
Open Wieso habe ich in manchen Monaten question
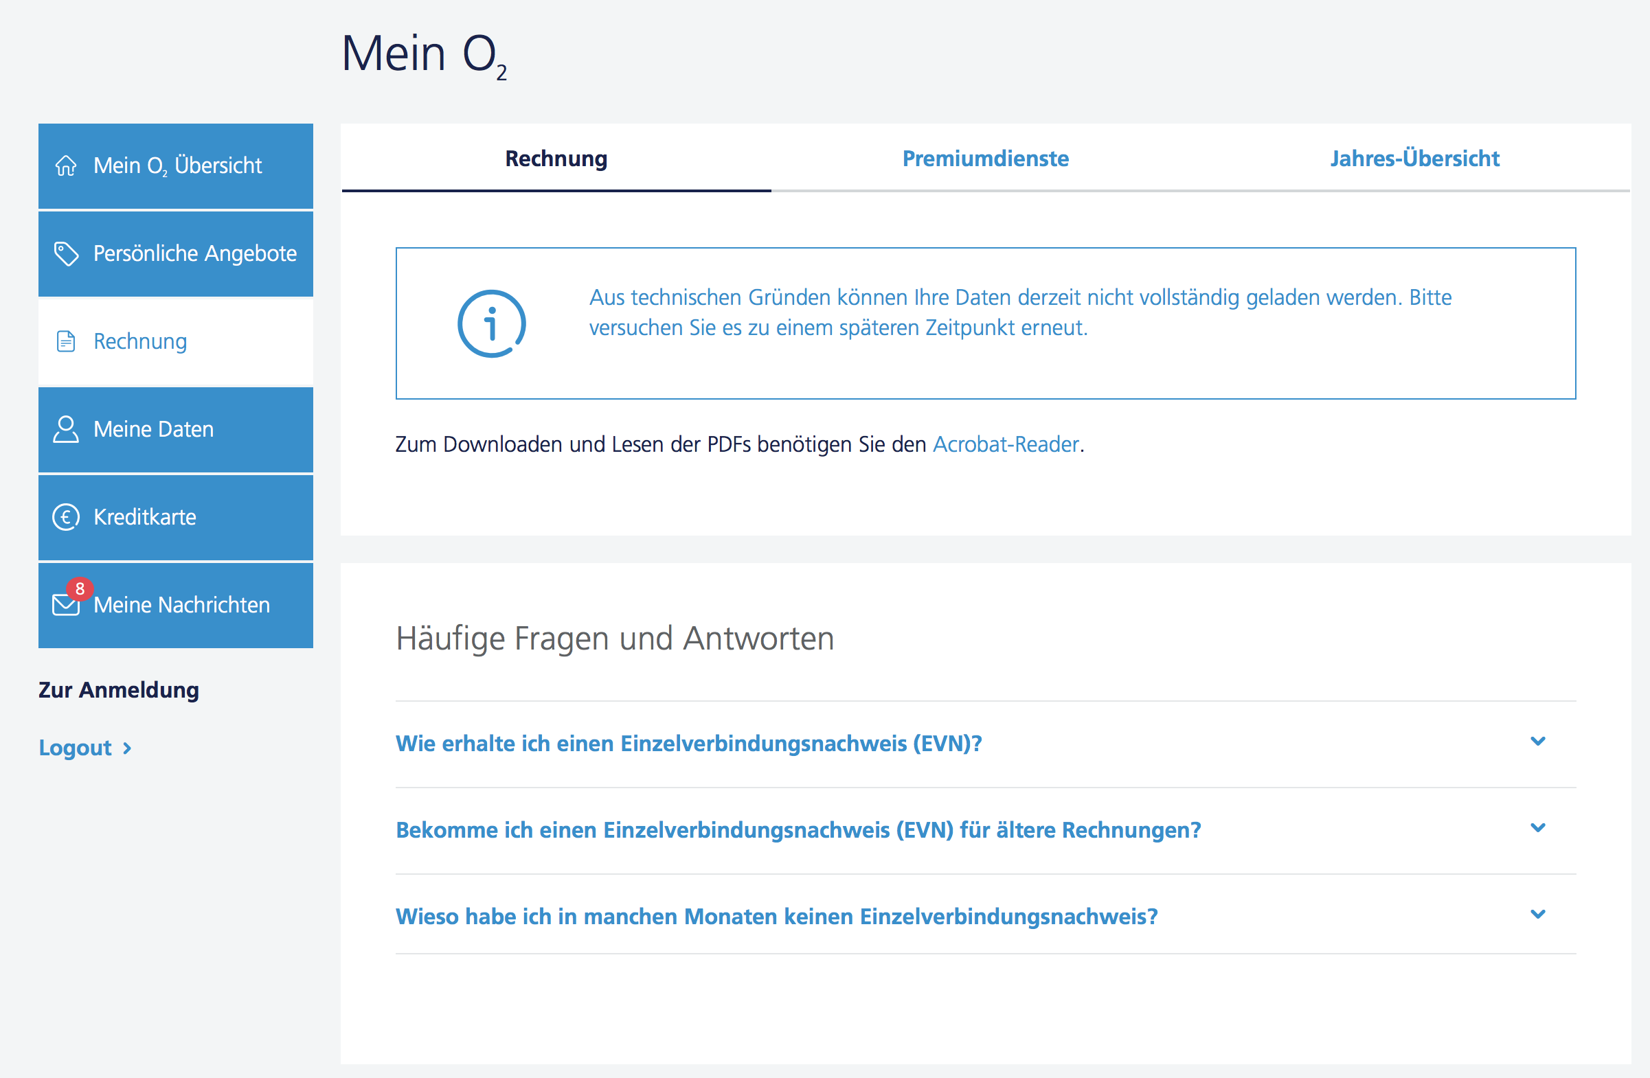pos(776,917)
